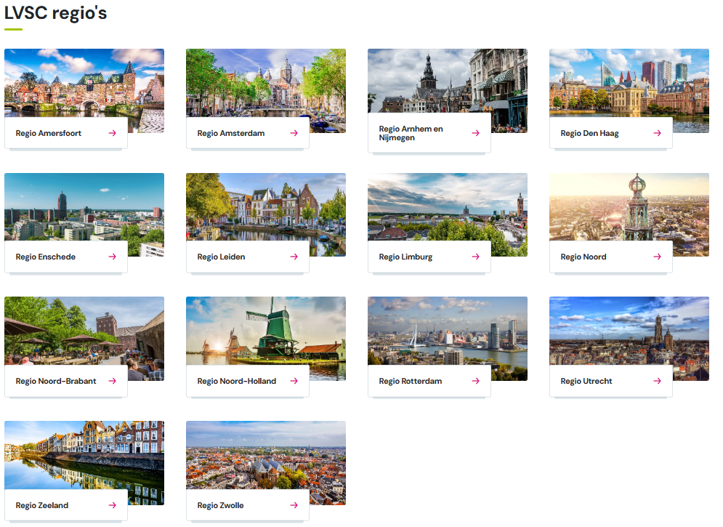Click the arrow icon next to Regio Zeeland

113,505
